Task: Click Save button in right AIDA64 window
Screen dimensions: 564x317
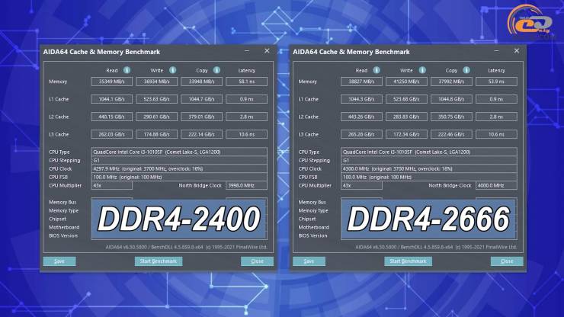Action: (x=309, y=261)
